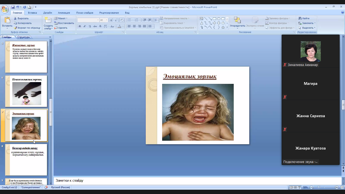Toggle center text alignment

tap(134, 26)
